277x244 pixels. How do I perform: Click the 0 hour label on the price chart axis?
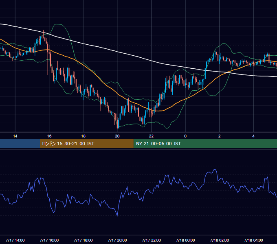coord(185,136)
